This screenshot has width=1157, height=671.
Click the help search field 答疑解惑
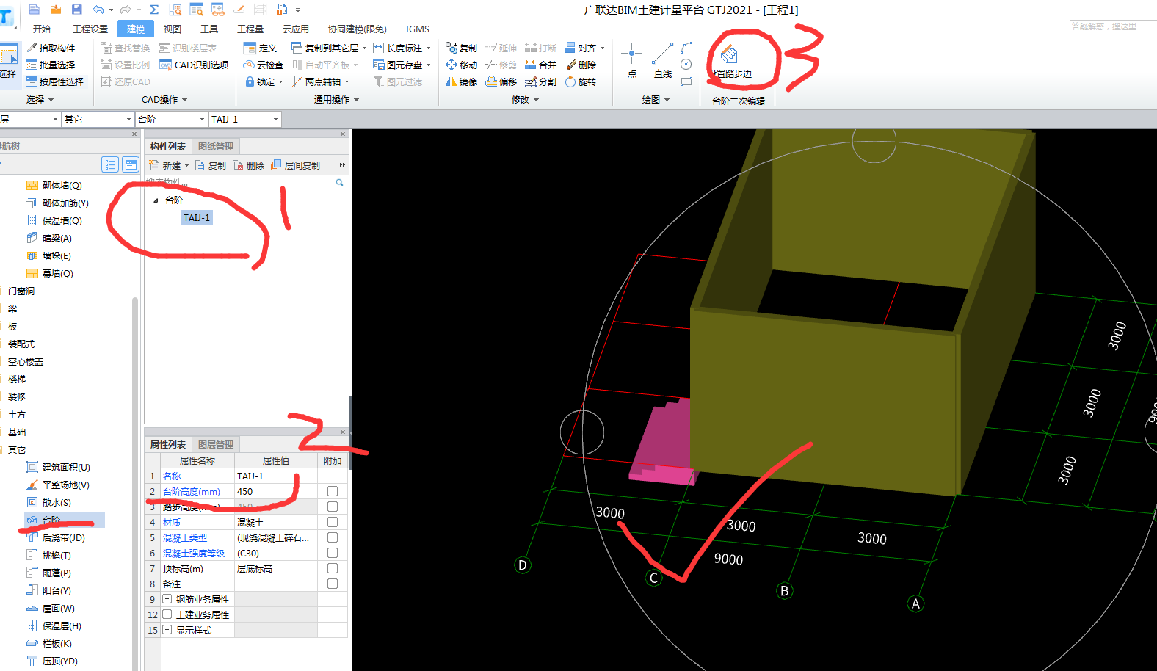pyautogui.click(x=1113, y=26)
